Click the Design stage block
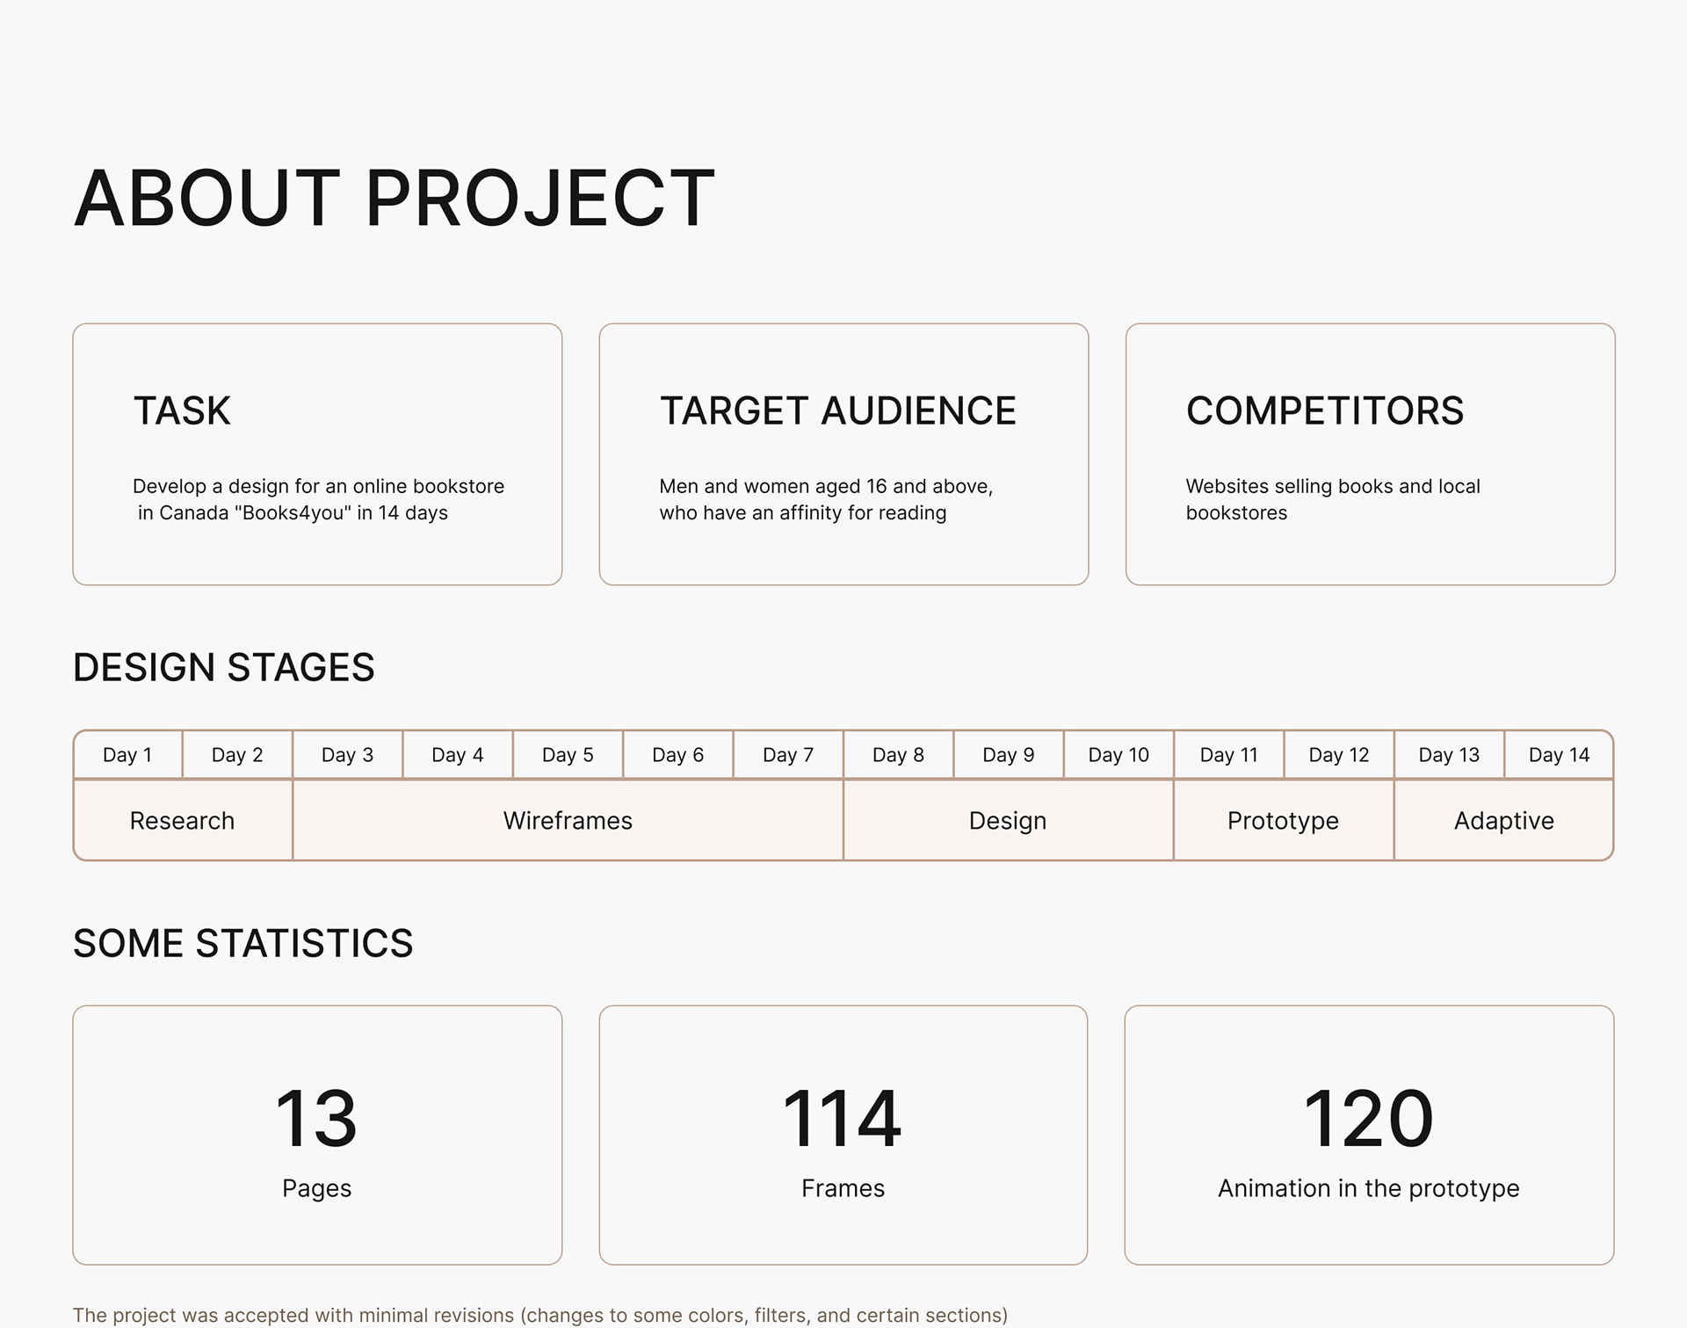The image size is (1687, 1328). (x=1008, y=821)
